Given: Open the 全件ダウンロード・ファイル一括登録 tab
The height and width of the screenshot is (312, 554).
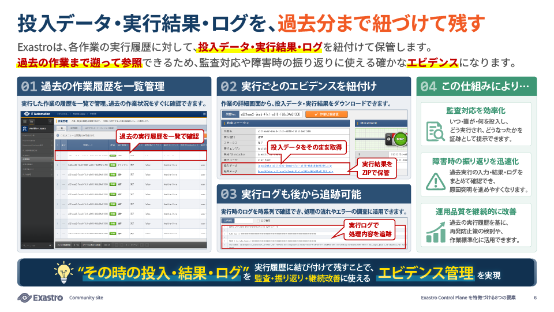Looking at the screenshot, I should click(x=99, y=128).
